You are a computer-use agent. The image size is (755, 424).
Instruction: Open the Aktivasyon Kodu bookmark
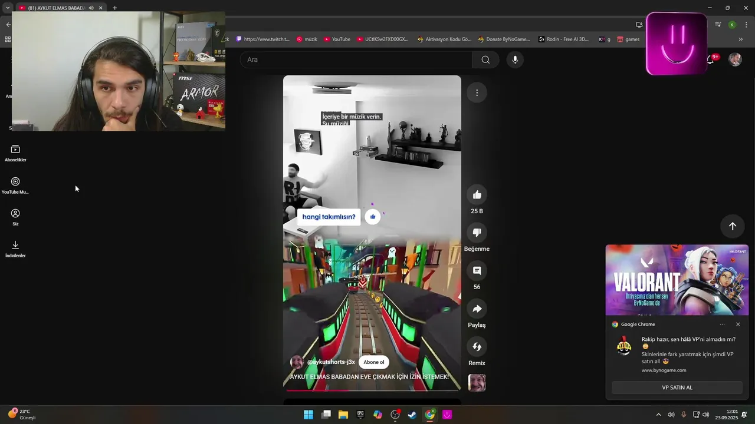(444, 39)
